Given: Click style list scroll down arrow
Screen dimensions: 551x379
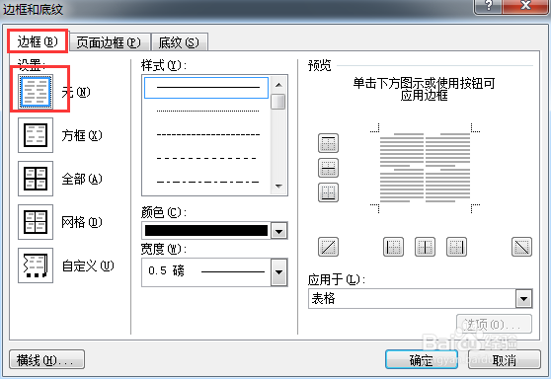Looking at the screenshot, I should (x=279, y=187).
